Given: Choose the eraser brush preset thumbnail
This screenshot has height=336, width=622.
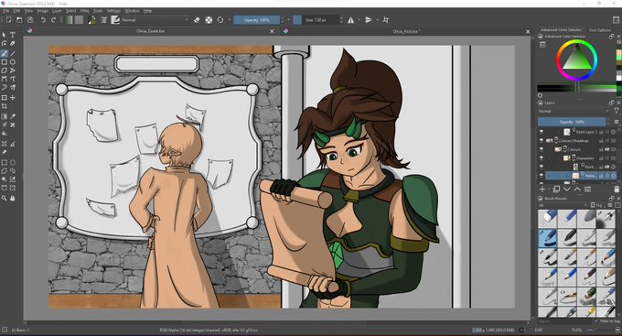Looking at the screenshot, I should click(x=547, y=219).
